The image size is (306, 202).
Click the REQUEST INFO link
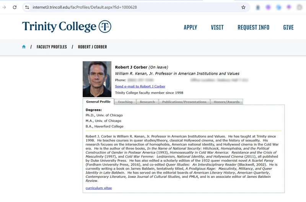coord(254,27)
